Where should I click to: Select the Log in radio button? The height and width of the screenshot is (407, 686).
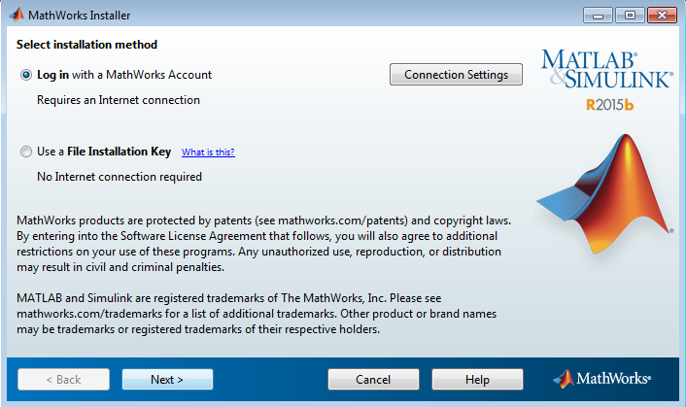[26, 75]
